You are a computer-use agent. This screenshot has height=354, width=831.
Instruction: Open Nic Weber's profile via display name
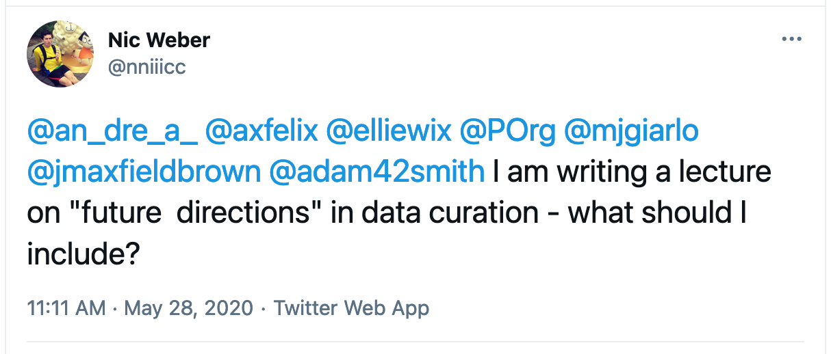pyautogui.click(x=159, y=40)
